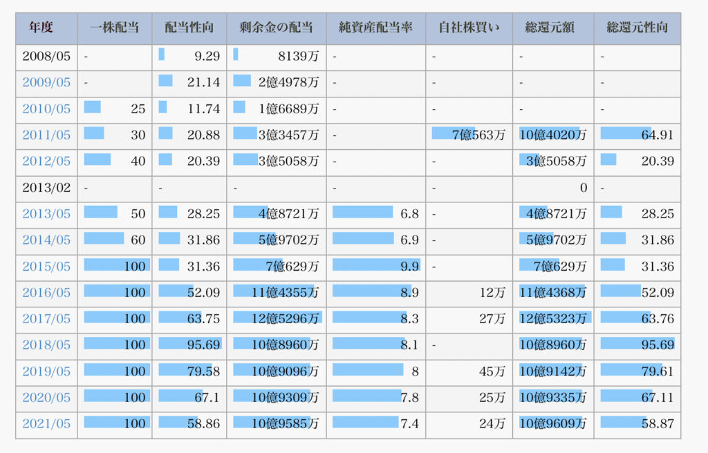This screenshot has width=708, height=453.
Task: Open the 2021/05 fiscal year link
Action: click(x=46, y=423)
